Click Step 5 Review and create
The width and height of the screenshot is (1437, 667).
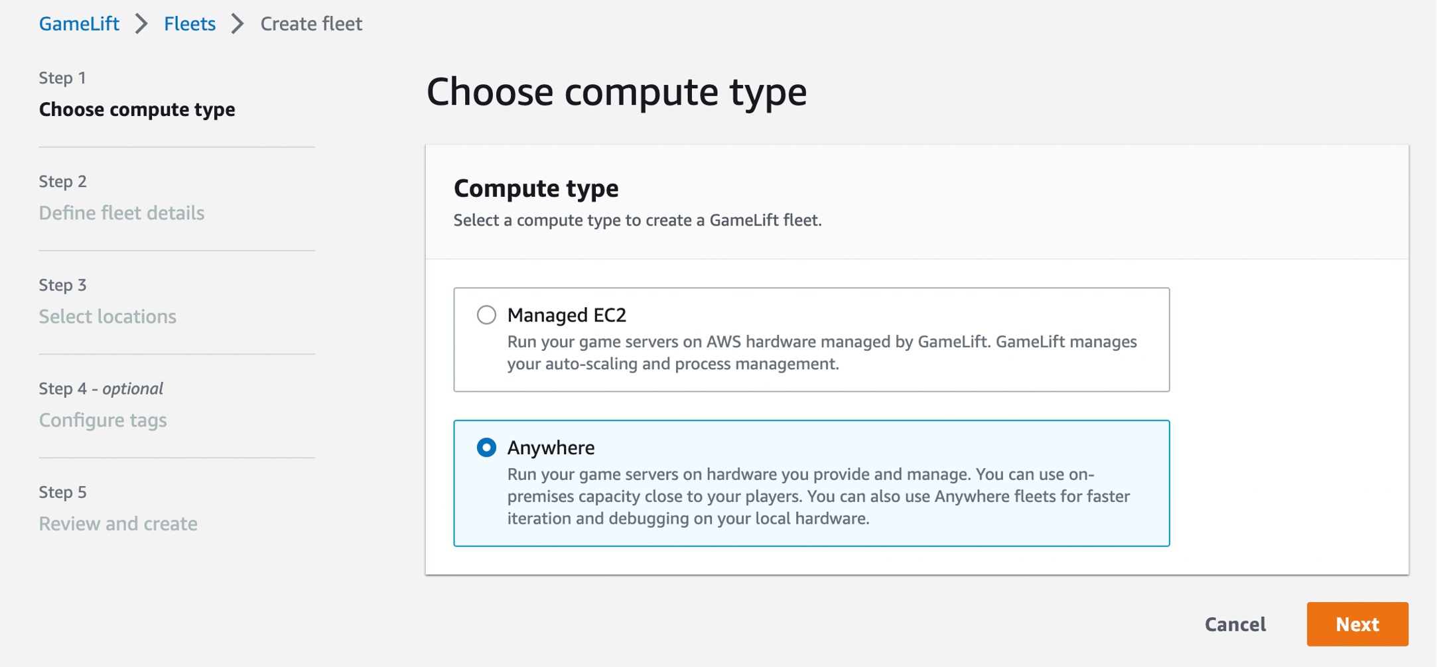118,523
